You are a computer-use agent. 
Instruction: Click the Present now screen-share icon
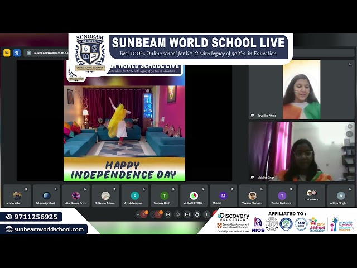click(x=187, y=214)
